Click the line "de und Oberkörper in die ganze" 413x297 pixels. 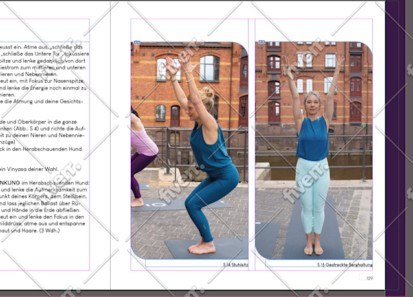click(x=38, y=122)
